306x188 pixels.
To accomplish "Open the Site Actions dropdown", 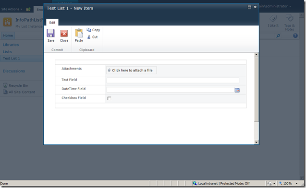I will [x=12, y=9].
